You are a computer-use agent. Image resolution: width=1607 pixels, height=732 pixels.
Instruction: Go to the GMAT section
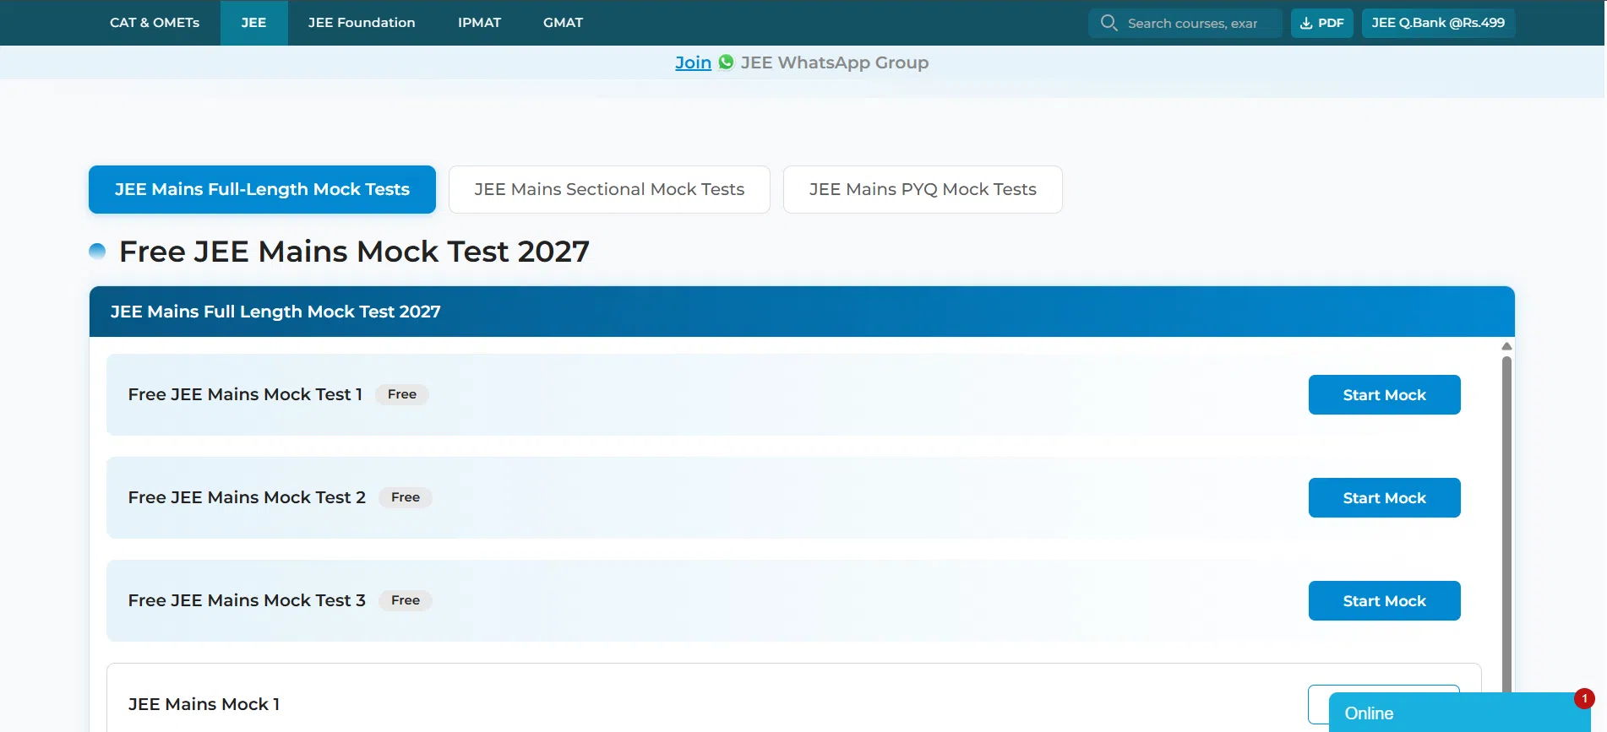[563, 23]
